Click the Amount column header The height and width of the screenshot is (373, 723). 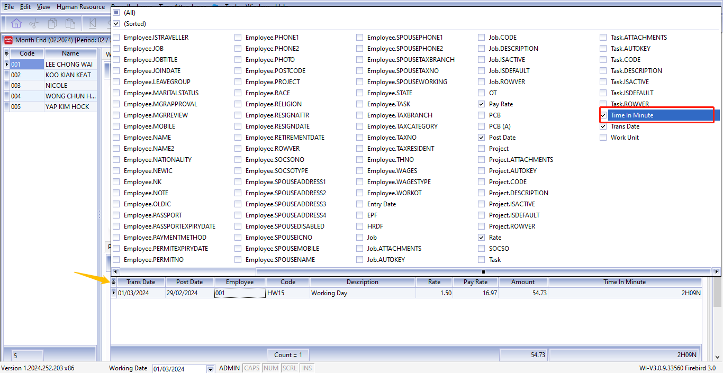coord(523,282)
